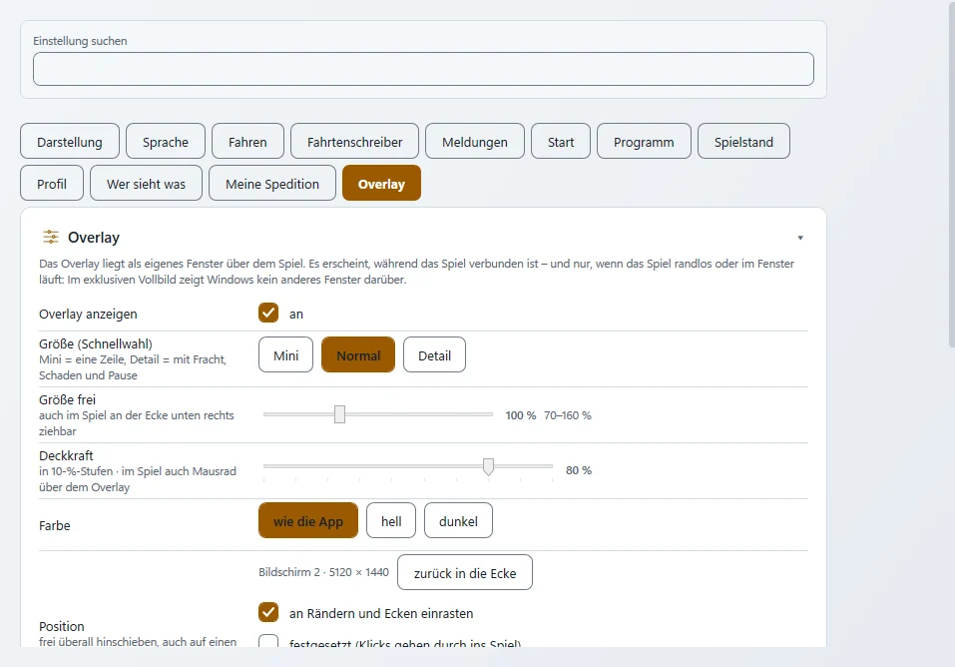Set overlay color to dunkel
955x667 pixels.
pos(458,520)
